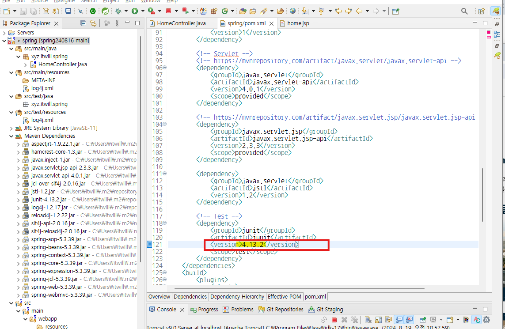Close the spring/pom.xml editor tab

[272, 23]
